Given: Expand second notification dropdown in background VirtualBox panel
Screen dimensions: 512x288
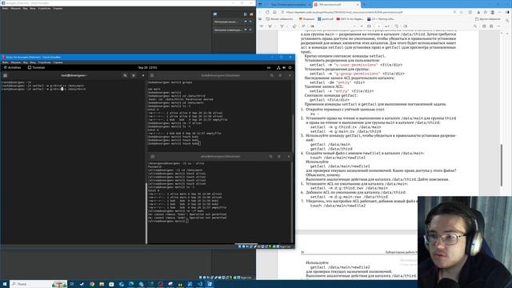Looking at the screenshot, I should pos(246,30).
